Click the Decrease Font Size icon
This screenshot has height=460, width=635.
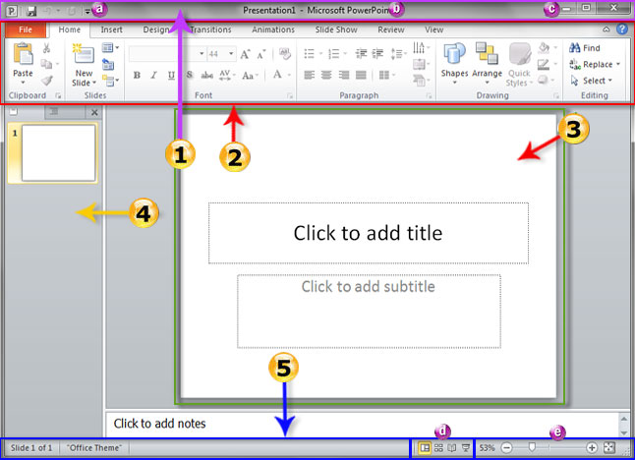[x=261, y=54]
